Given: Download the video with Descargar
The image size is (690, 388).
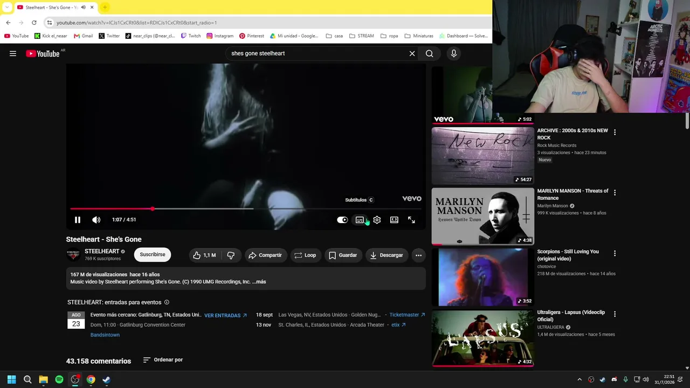Looking at the screenshot, I should point(387,255).
